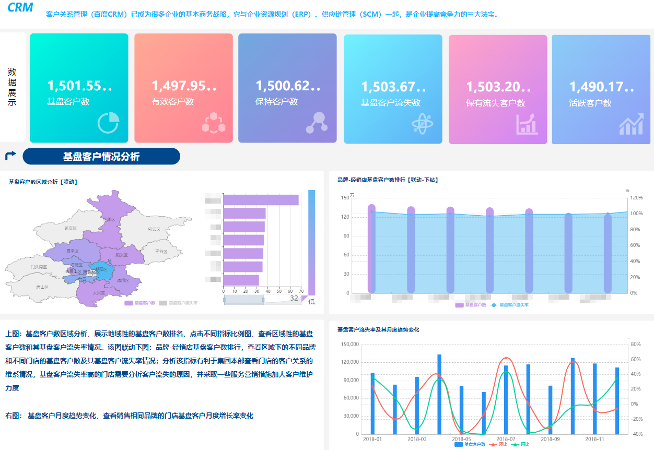Toggle 同比 series in trend chart legend
Screen dimensions: 654x450
(521, 444)
